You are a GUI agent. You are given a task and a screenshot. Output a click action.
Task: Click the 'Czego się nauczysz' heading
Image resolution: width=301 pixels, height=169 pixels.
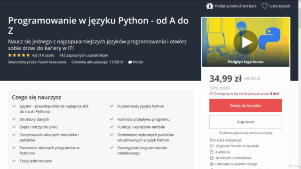[37, 97]
